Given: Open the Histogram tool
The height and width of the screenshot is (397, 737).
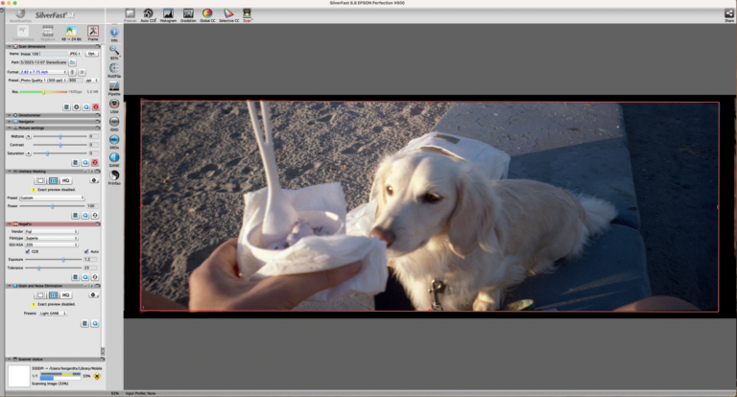Looking at the screenshot, I should tap(168, 14).
